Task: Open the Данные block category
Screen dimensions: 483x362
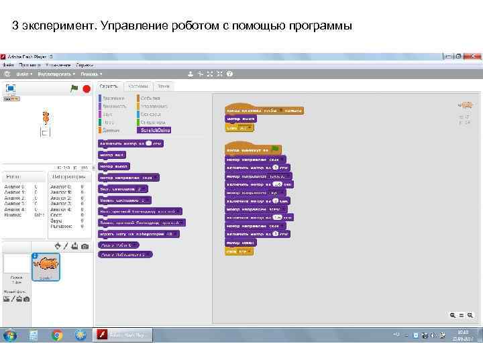Action: pyautogui.click(x=111, y=130)
